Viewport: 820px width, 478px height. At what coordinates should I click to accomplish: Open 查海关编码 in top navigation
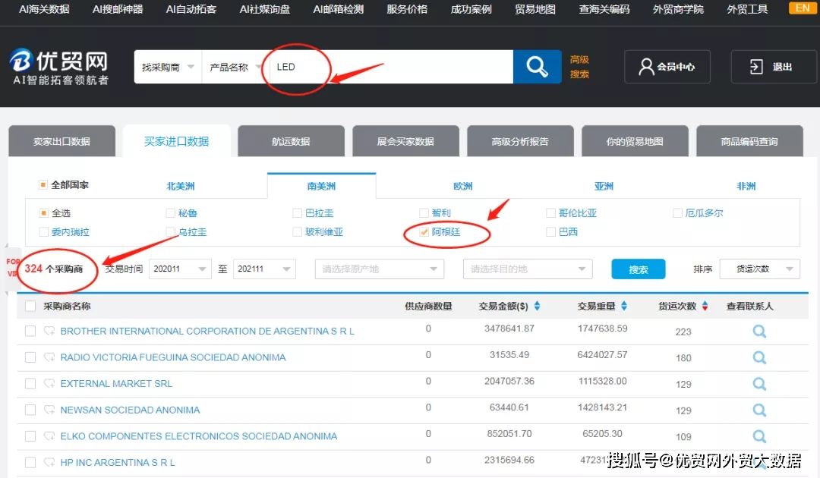coord(604,9)
